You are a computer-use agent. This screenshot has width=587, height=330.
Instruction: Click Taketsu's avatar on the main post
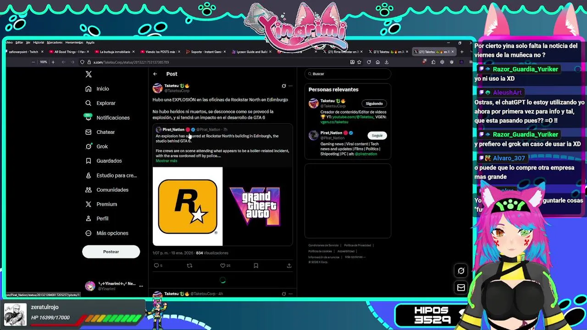pos(158,88)
